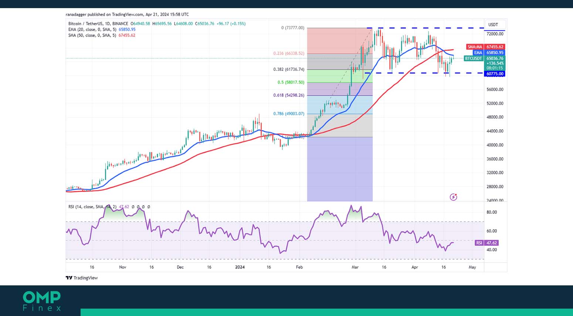Click 40.00 on the RSI axis
Viewport: 573px width, 316px height.
point(492,250)
